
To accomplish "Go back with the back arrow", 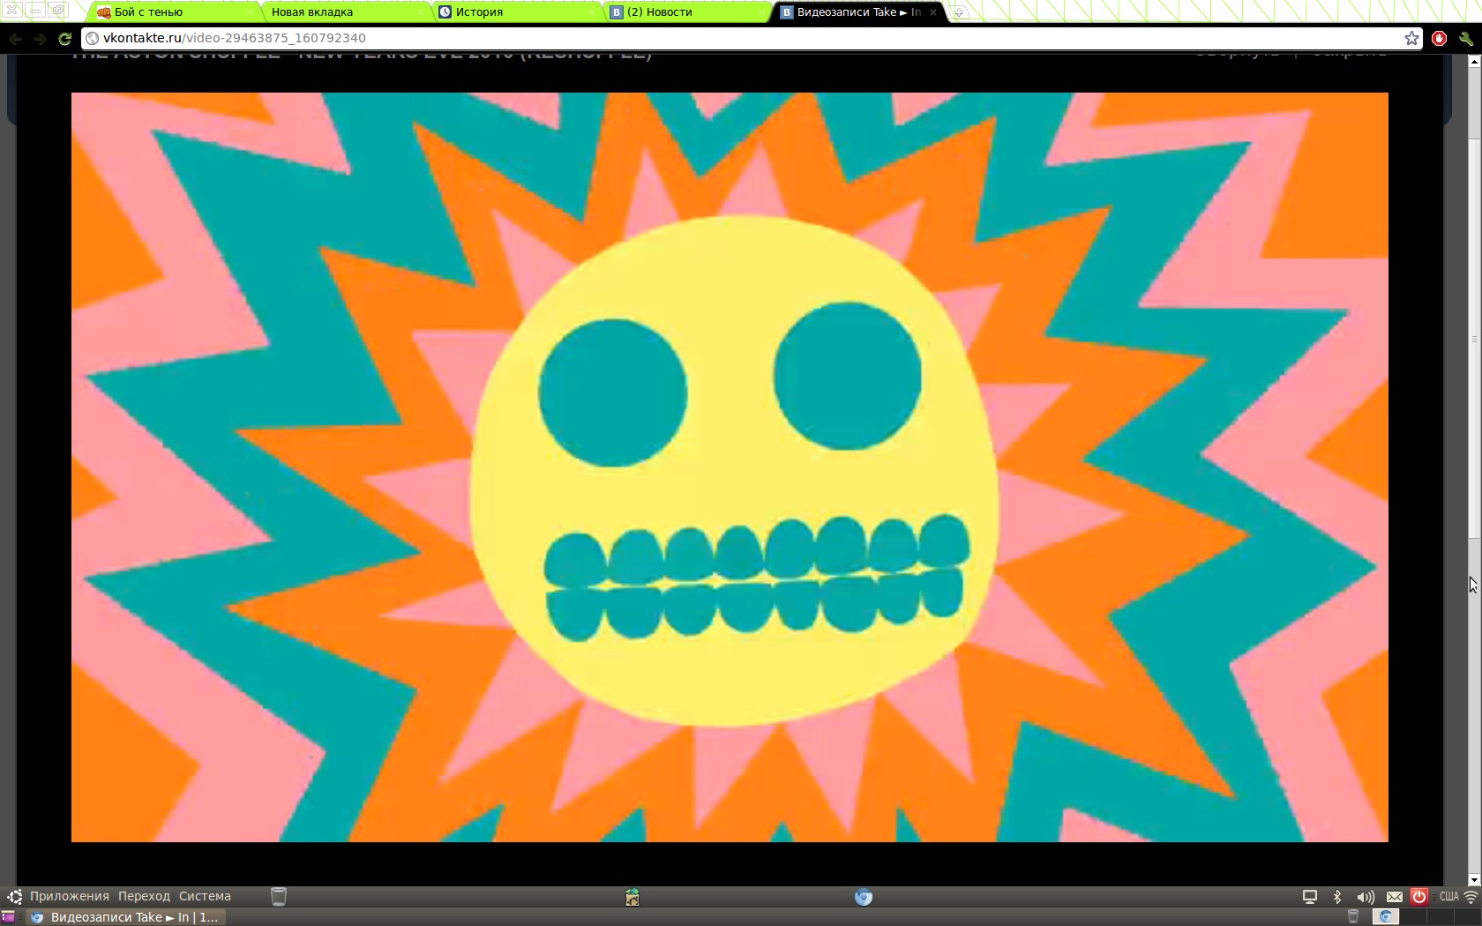I will click(x=15, y=39).
